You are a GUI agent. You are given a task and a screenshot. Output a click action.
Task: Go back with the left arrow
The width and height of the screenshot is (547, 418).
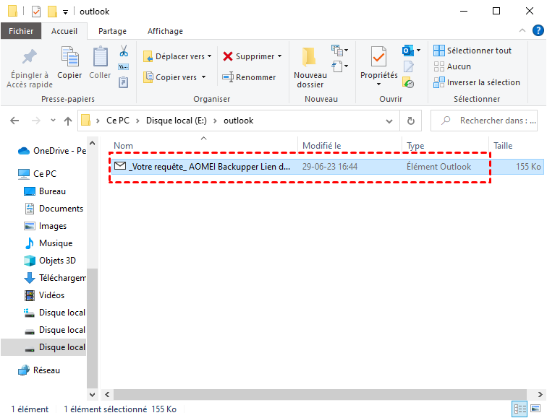click(x=14, y=121)
